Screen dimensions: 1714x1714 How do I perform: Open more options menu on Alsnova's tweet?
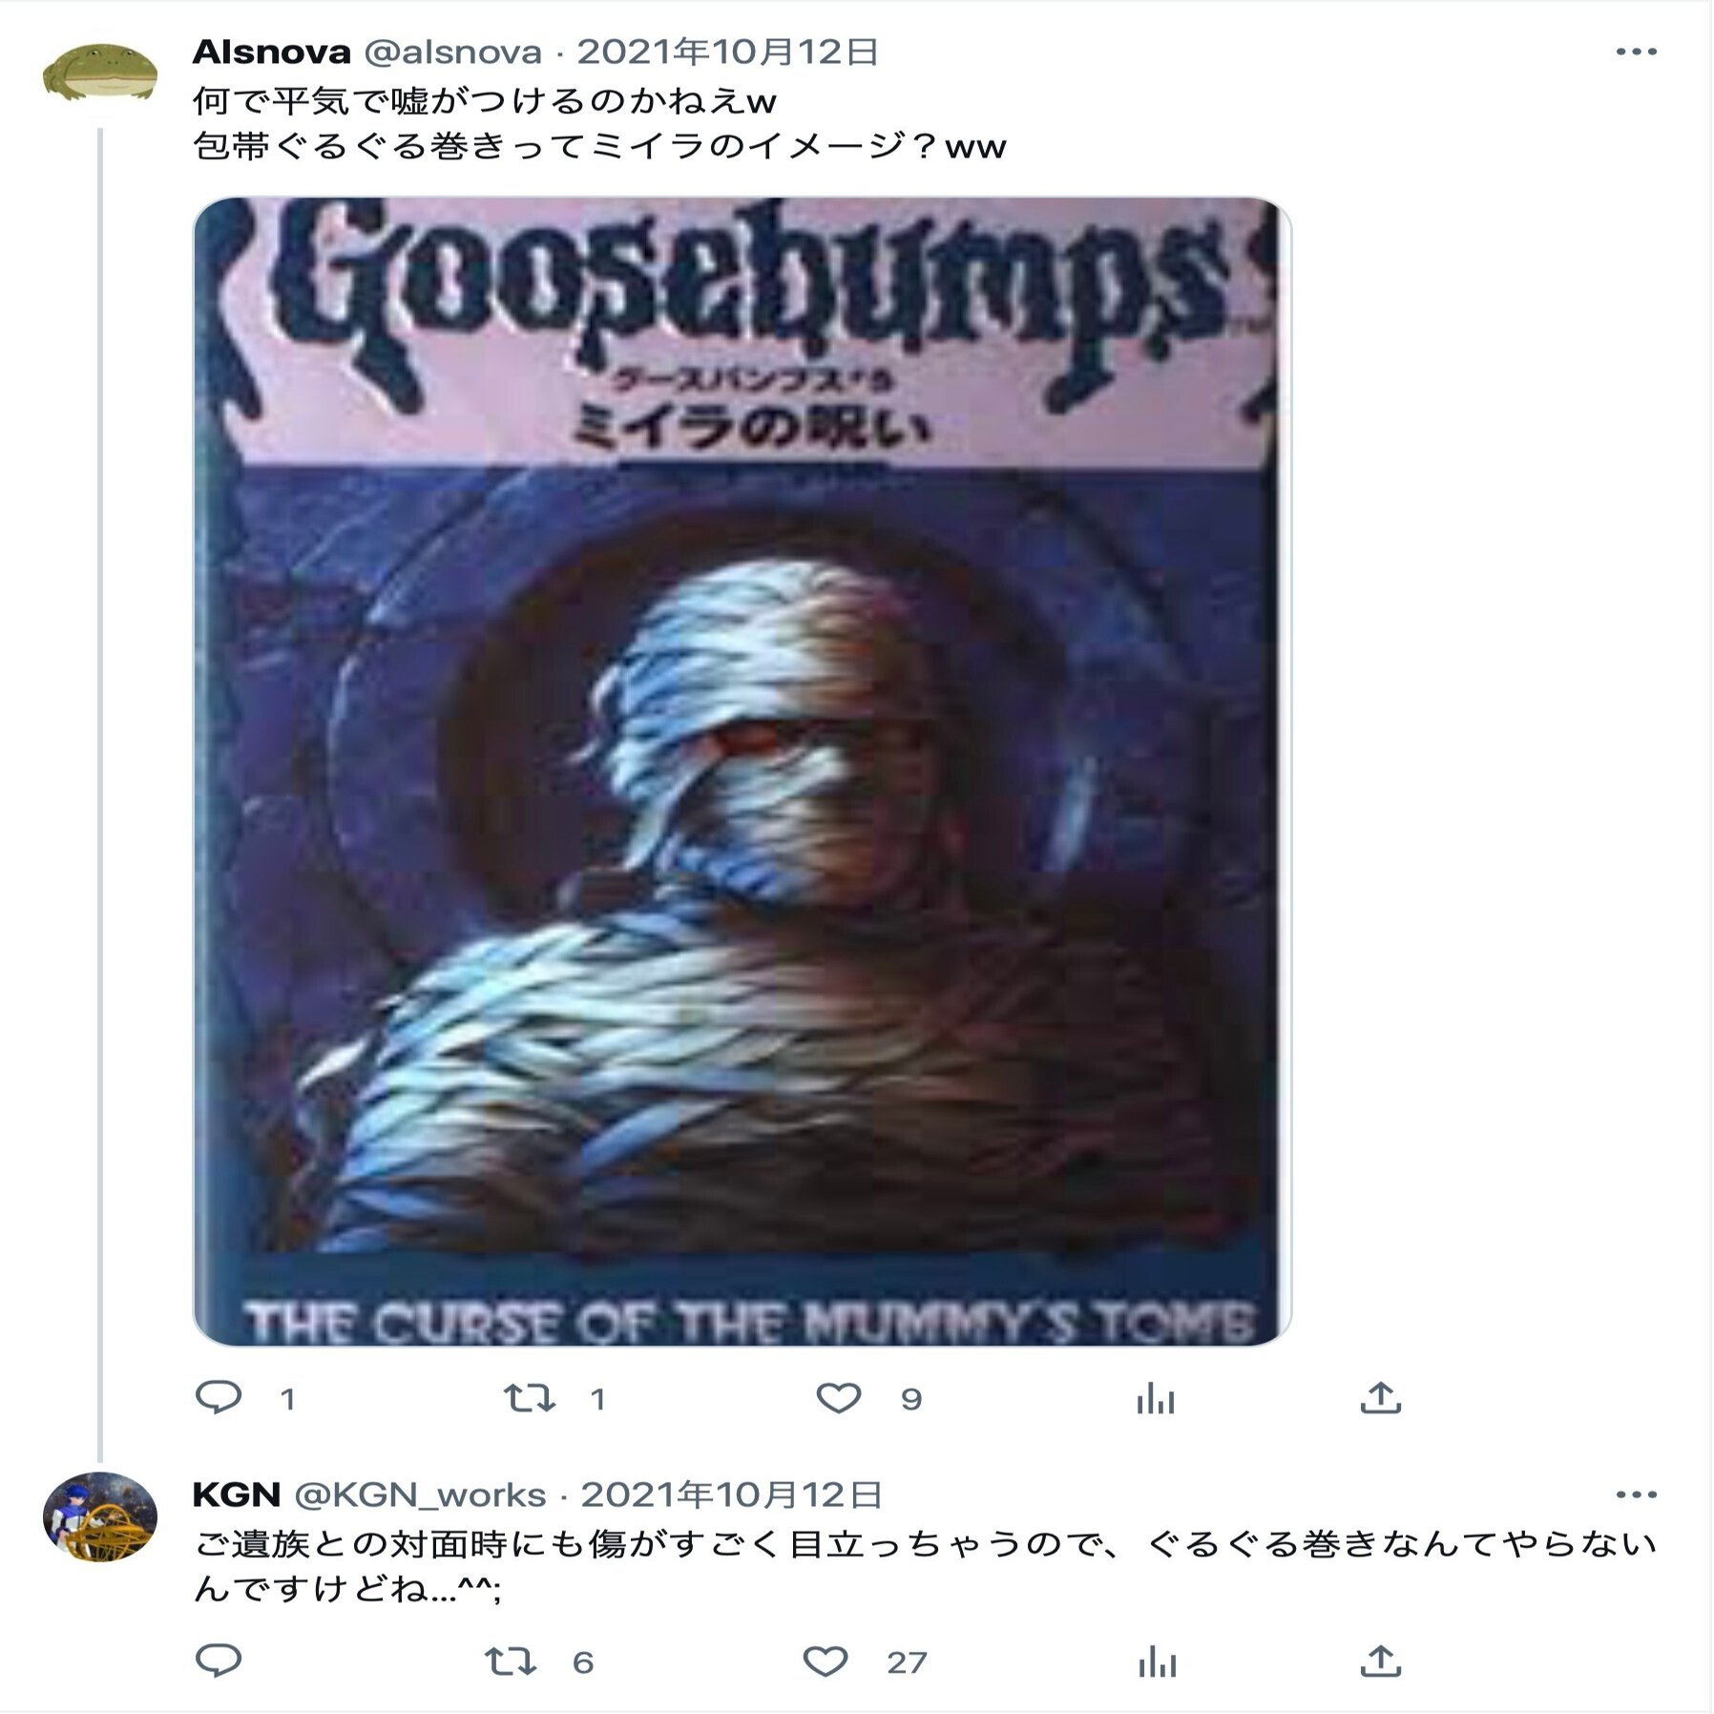(x=1636, y=52)
